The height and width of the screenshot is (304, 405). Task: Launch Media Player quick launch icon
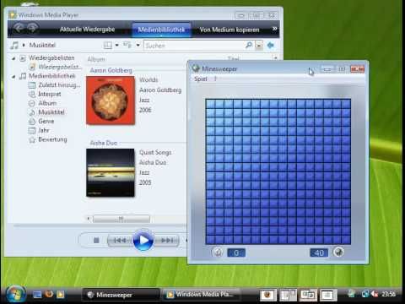click(60, 295)
